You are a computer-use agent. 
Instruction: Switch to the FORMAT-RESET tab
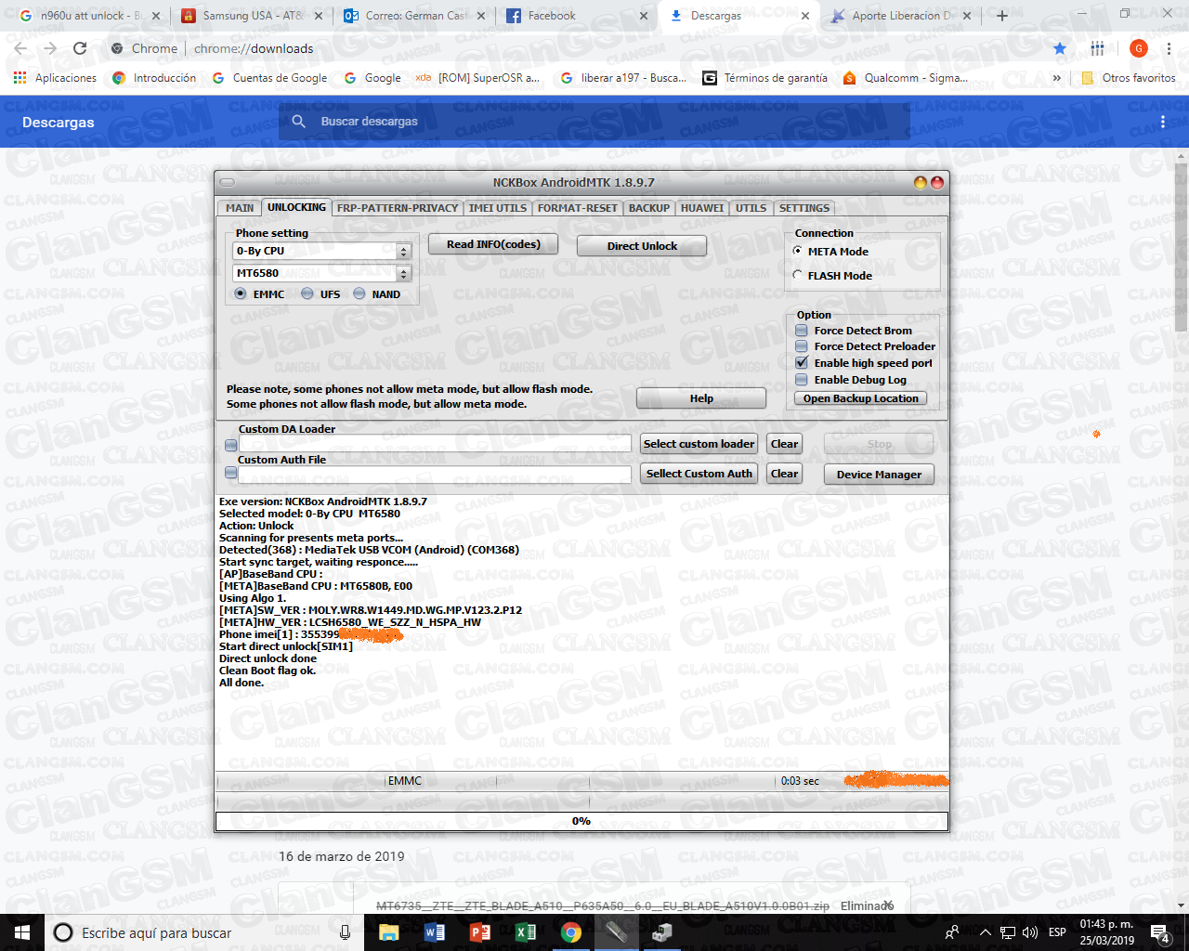[577, 208]
